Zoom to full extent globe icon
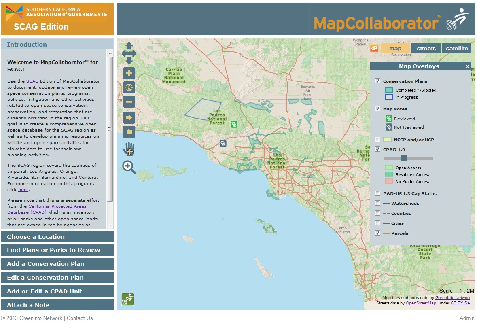 [129, 88]
